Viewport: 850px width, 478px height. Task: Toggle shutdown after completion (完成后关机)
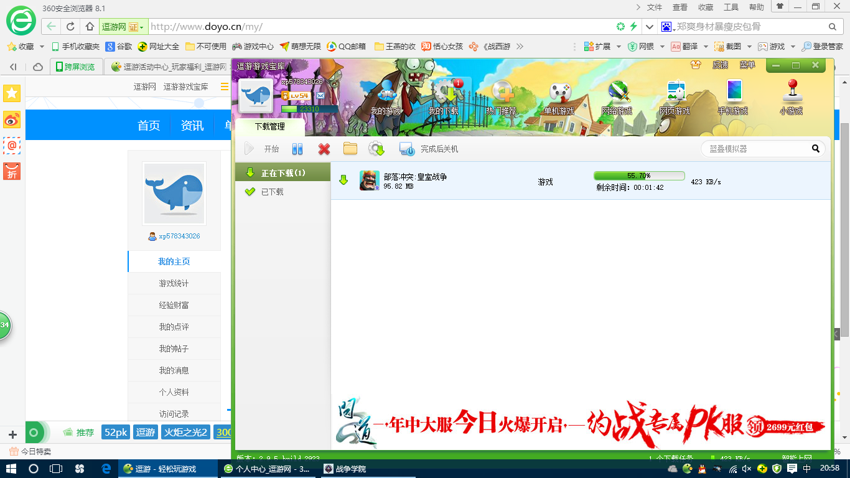pos(429,149)
